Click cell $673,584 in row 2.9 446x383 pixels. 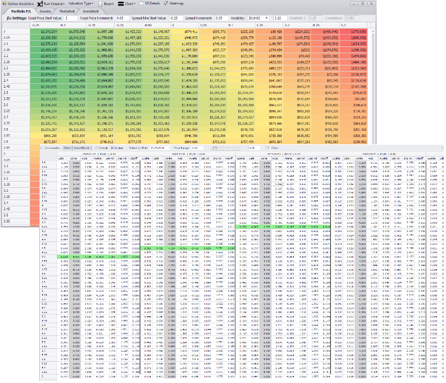[x=44, y=141]
